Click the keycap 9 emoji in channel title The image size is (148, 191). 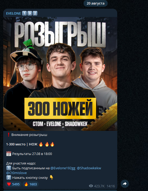(30, 13)
